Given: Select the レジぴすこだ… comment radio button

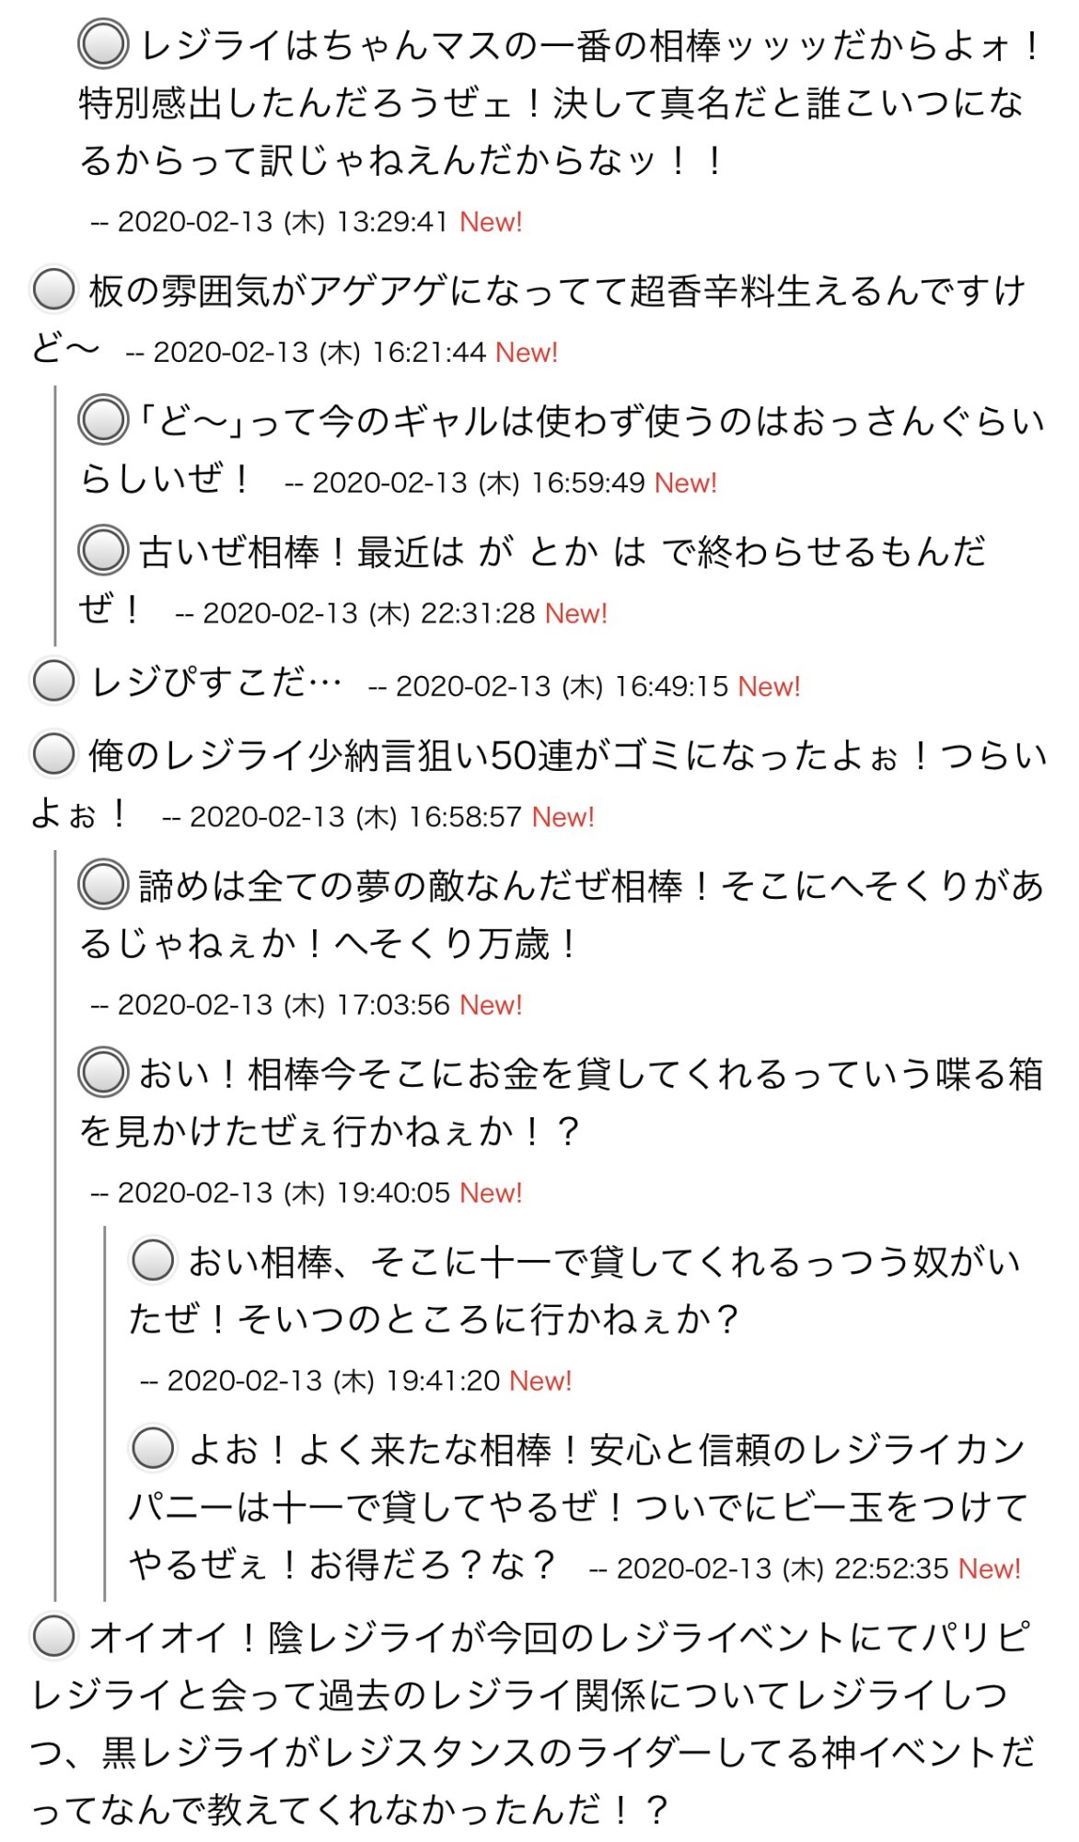Looking at the screenshot, I should click(x=53, y=682).
